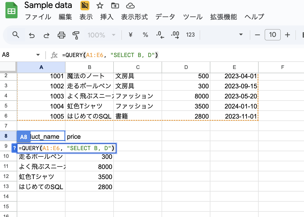The width and height of the screenshot is (304, 217).
Task: Expand the name box dropdown arrow
Action: (x=38, y=55)
